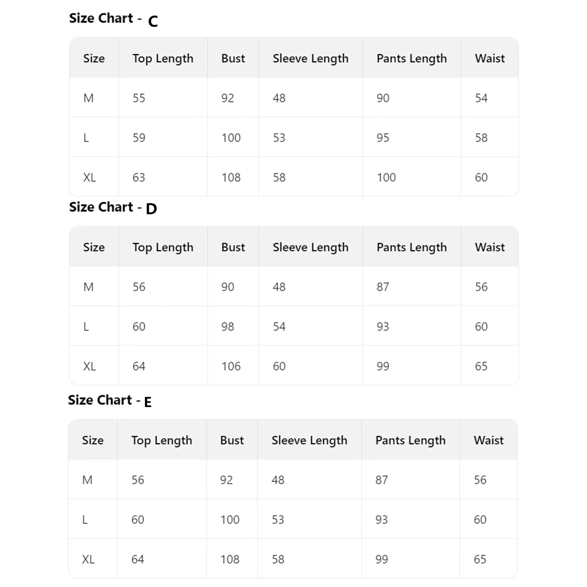Click Sleeve Length header in Chart E
Viewport: 587px width, 587px height.
309,440
